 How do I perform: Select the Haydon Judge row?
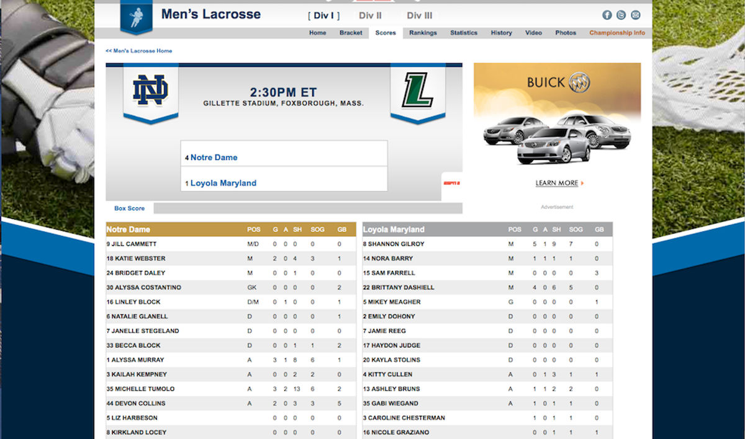coord(487,345)
